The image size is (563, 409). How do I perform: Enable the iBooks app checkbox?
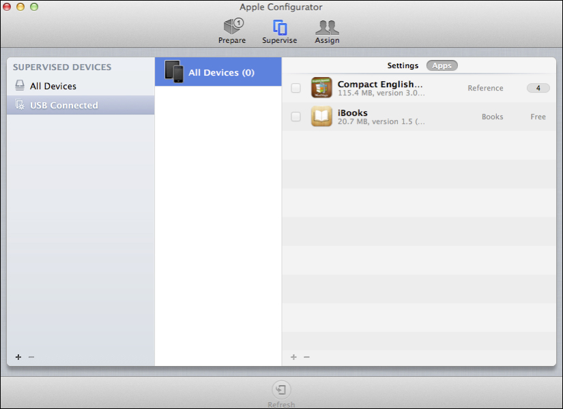click(x=296, y=117)
